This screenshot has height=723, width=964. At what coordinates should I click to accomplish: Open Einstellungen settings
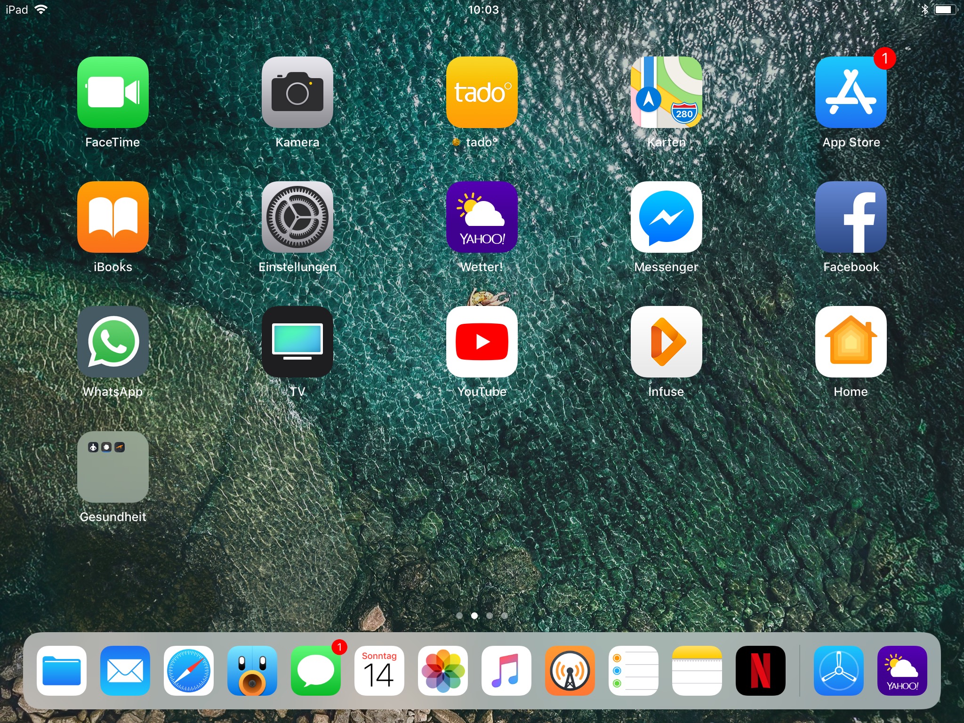click(297, 217)
